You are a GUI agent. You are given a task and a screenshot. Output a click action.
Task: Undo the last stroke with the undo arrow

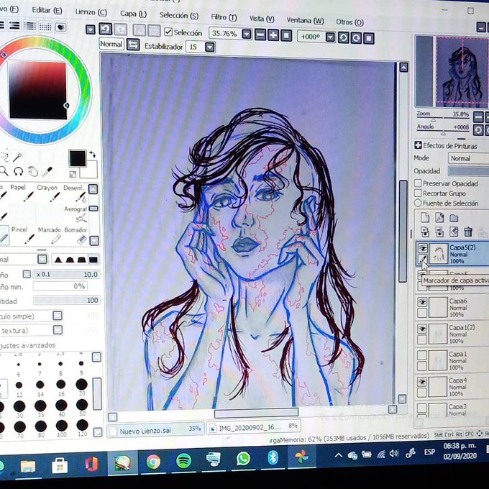point(106,29)
